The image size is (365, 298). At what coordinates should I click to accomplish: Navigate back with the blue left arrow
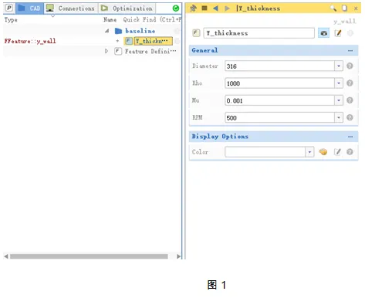pos(215,8)
